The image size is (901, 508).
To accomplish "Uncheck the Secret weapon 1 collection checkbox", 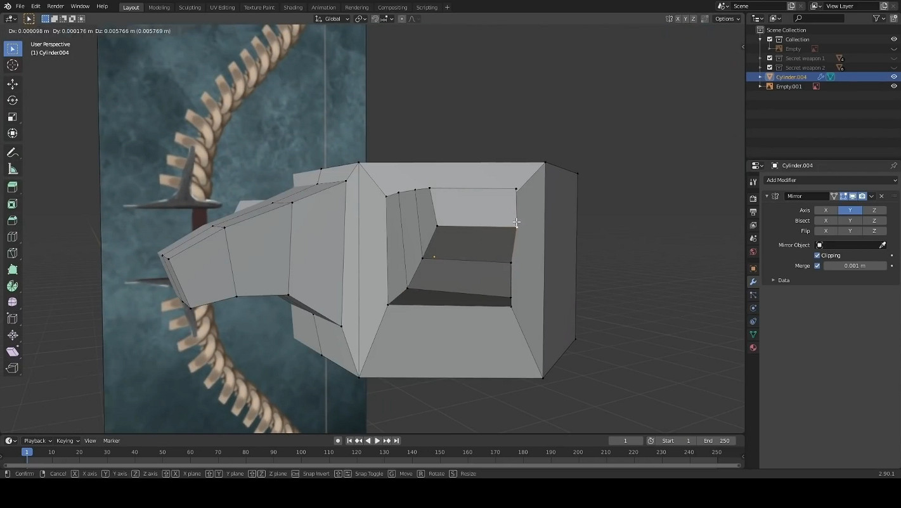I will pos(770,58).
